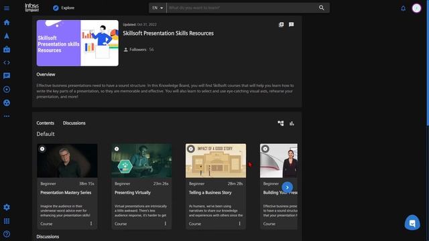429x241 pixels.
Task: Open options menu on Presenting Virtually card
Action: pos(166,224)
